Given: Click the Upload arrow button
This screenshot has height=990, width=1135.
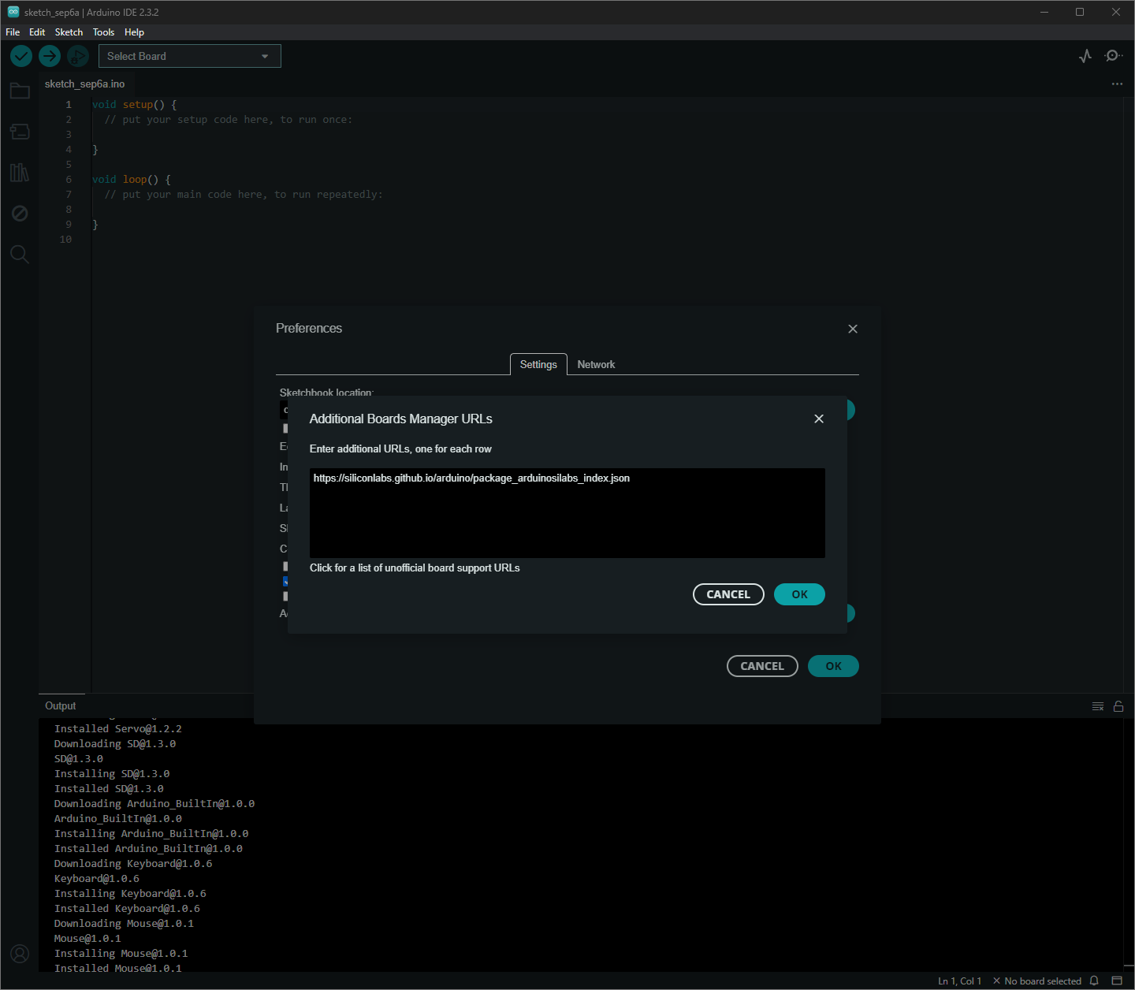Looking at the screenshot, I should click(x=50, y=56).
